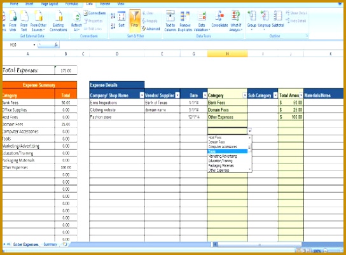Viewport: 346px width, 255px height.
Task: Open Data Validation tool
Action: 202,21
